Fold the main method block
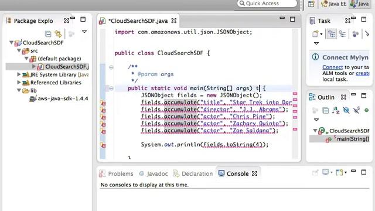Screen dimensions: 375x211 coord(111,89)
